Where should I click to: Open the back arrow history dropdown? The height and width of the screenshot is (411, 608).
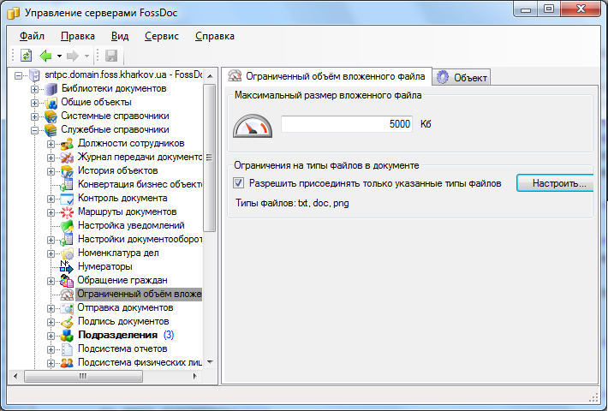[x=59, y=56]
